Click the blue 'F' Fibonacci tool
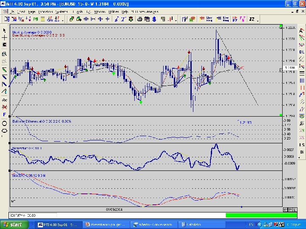This screenshot has width=306, height=229. [4, 114]
